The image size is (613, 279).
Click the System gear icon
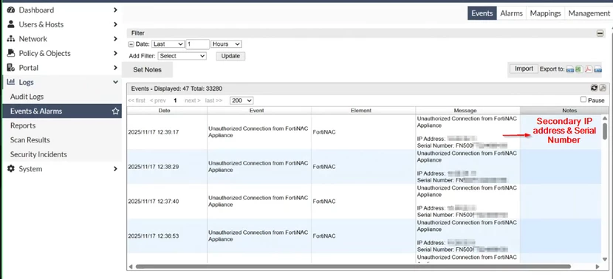click(11, 169)
